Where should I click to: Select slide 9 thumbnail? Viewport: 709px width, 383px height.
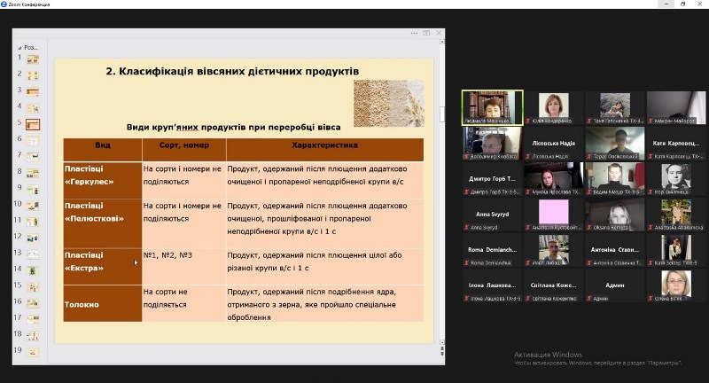click(x=33, y=190)
